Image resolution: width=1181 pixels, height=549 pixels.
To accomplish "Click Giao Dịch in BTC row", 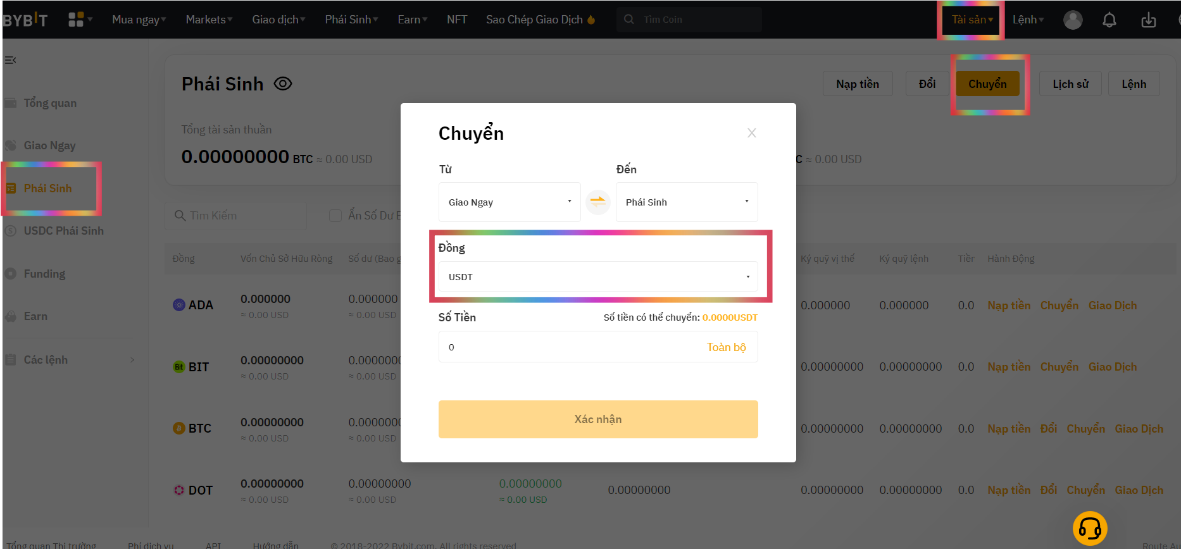I will (1139, 429).
